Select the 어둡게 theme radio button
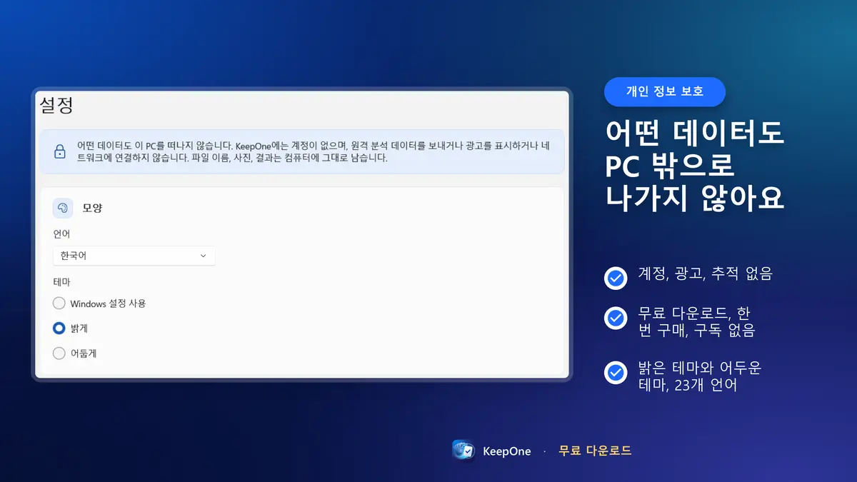The width and height of the screenshot is (857, 482). tap(59, 353)
